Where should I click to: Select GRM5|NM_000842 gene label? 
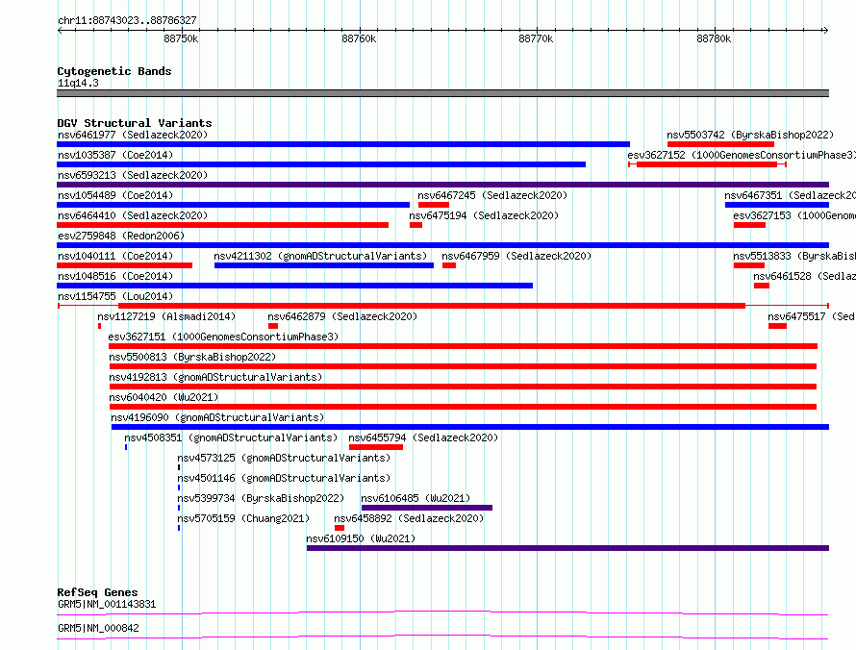click(98, 628)
